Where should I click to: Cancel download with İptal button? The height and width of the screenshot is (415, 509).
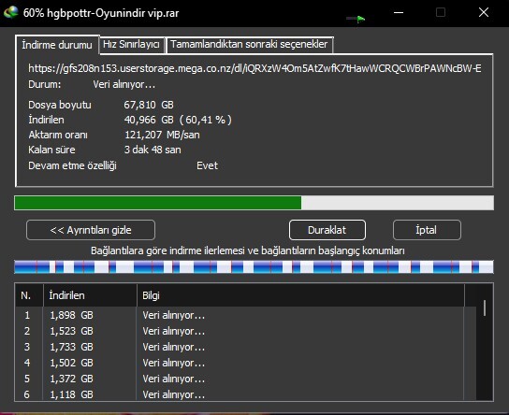pyautogui.click(x=427, y=230)
